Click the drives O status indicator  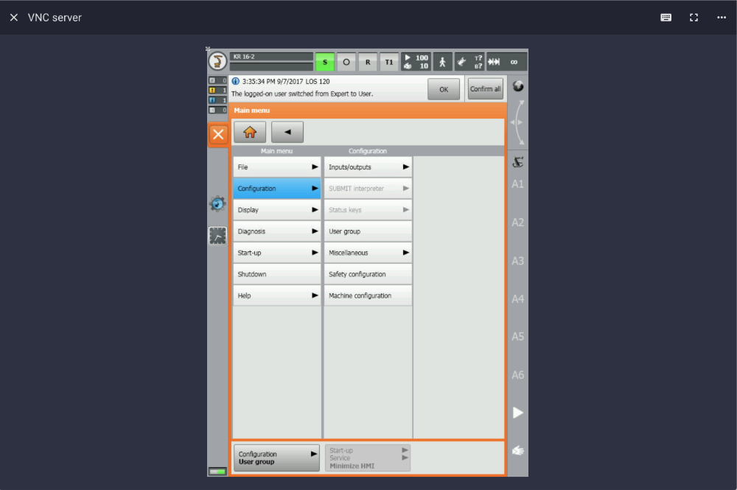point(346,62)
